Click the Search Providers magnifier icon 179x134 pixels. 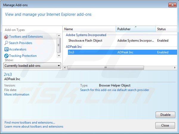[6, 43]
